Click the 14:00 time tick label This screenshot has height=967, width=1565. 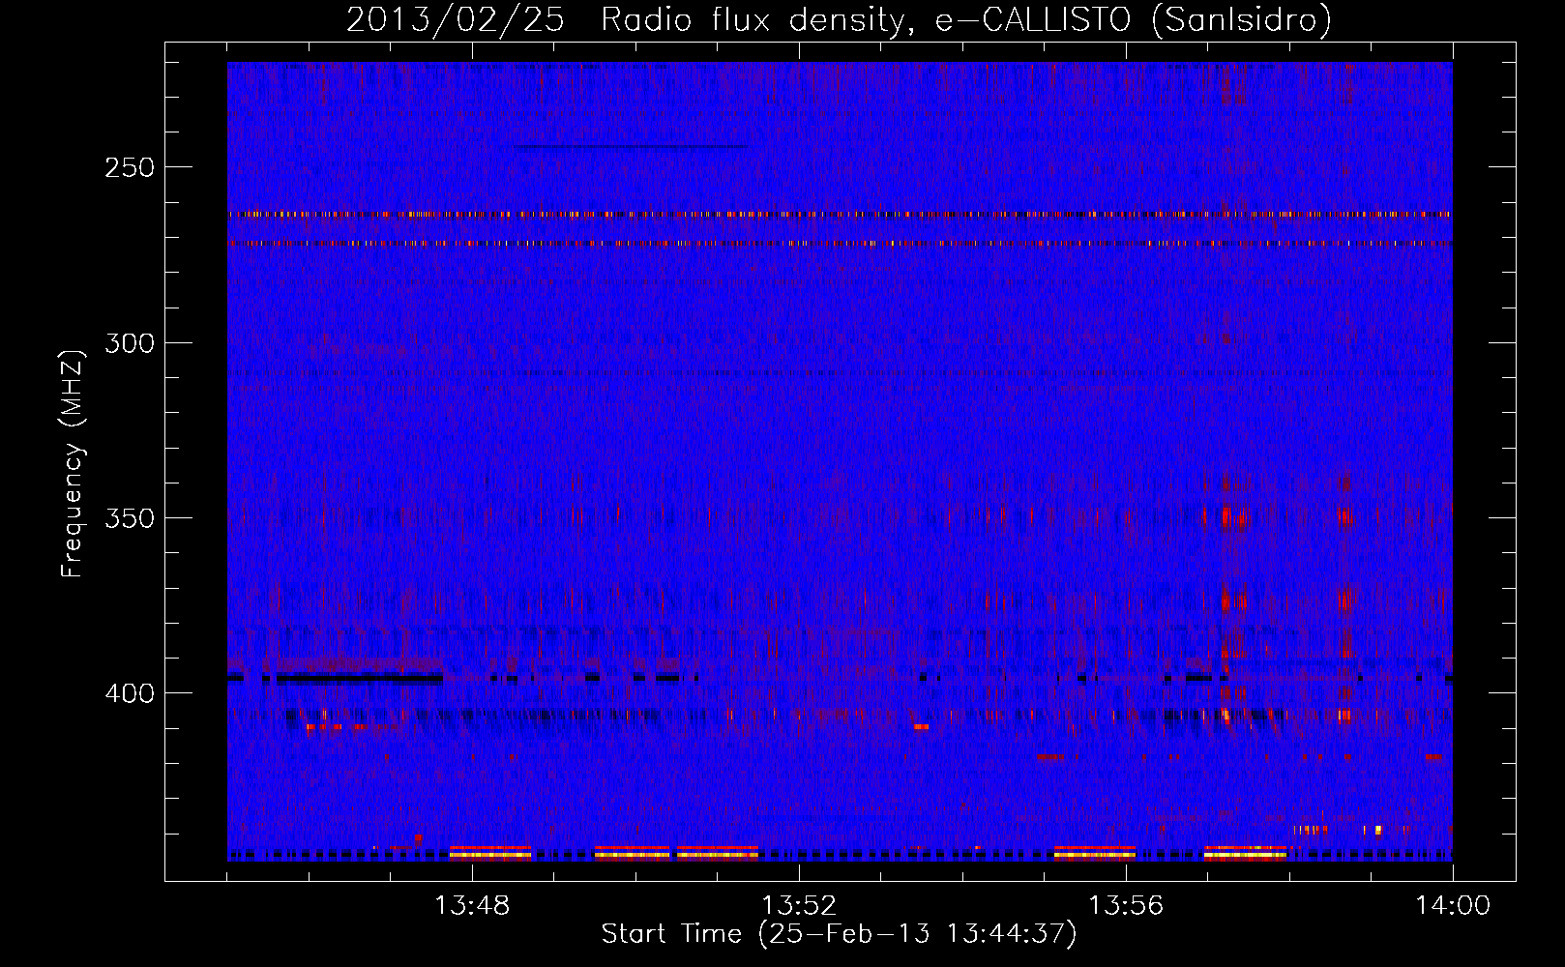click(1453, 906)
